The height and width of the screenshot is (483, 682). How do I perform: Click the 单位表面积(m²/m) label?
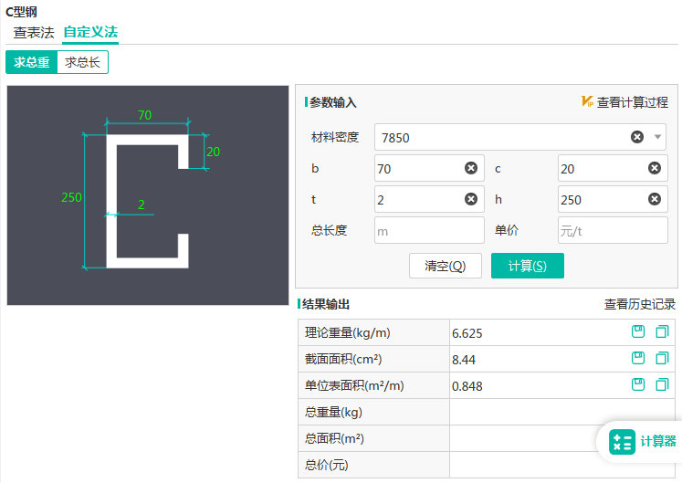354,386
